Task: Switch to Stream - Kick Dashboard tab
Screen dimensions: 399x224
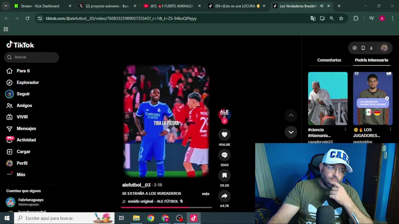Action: [x=43, y=6]
